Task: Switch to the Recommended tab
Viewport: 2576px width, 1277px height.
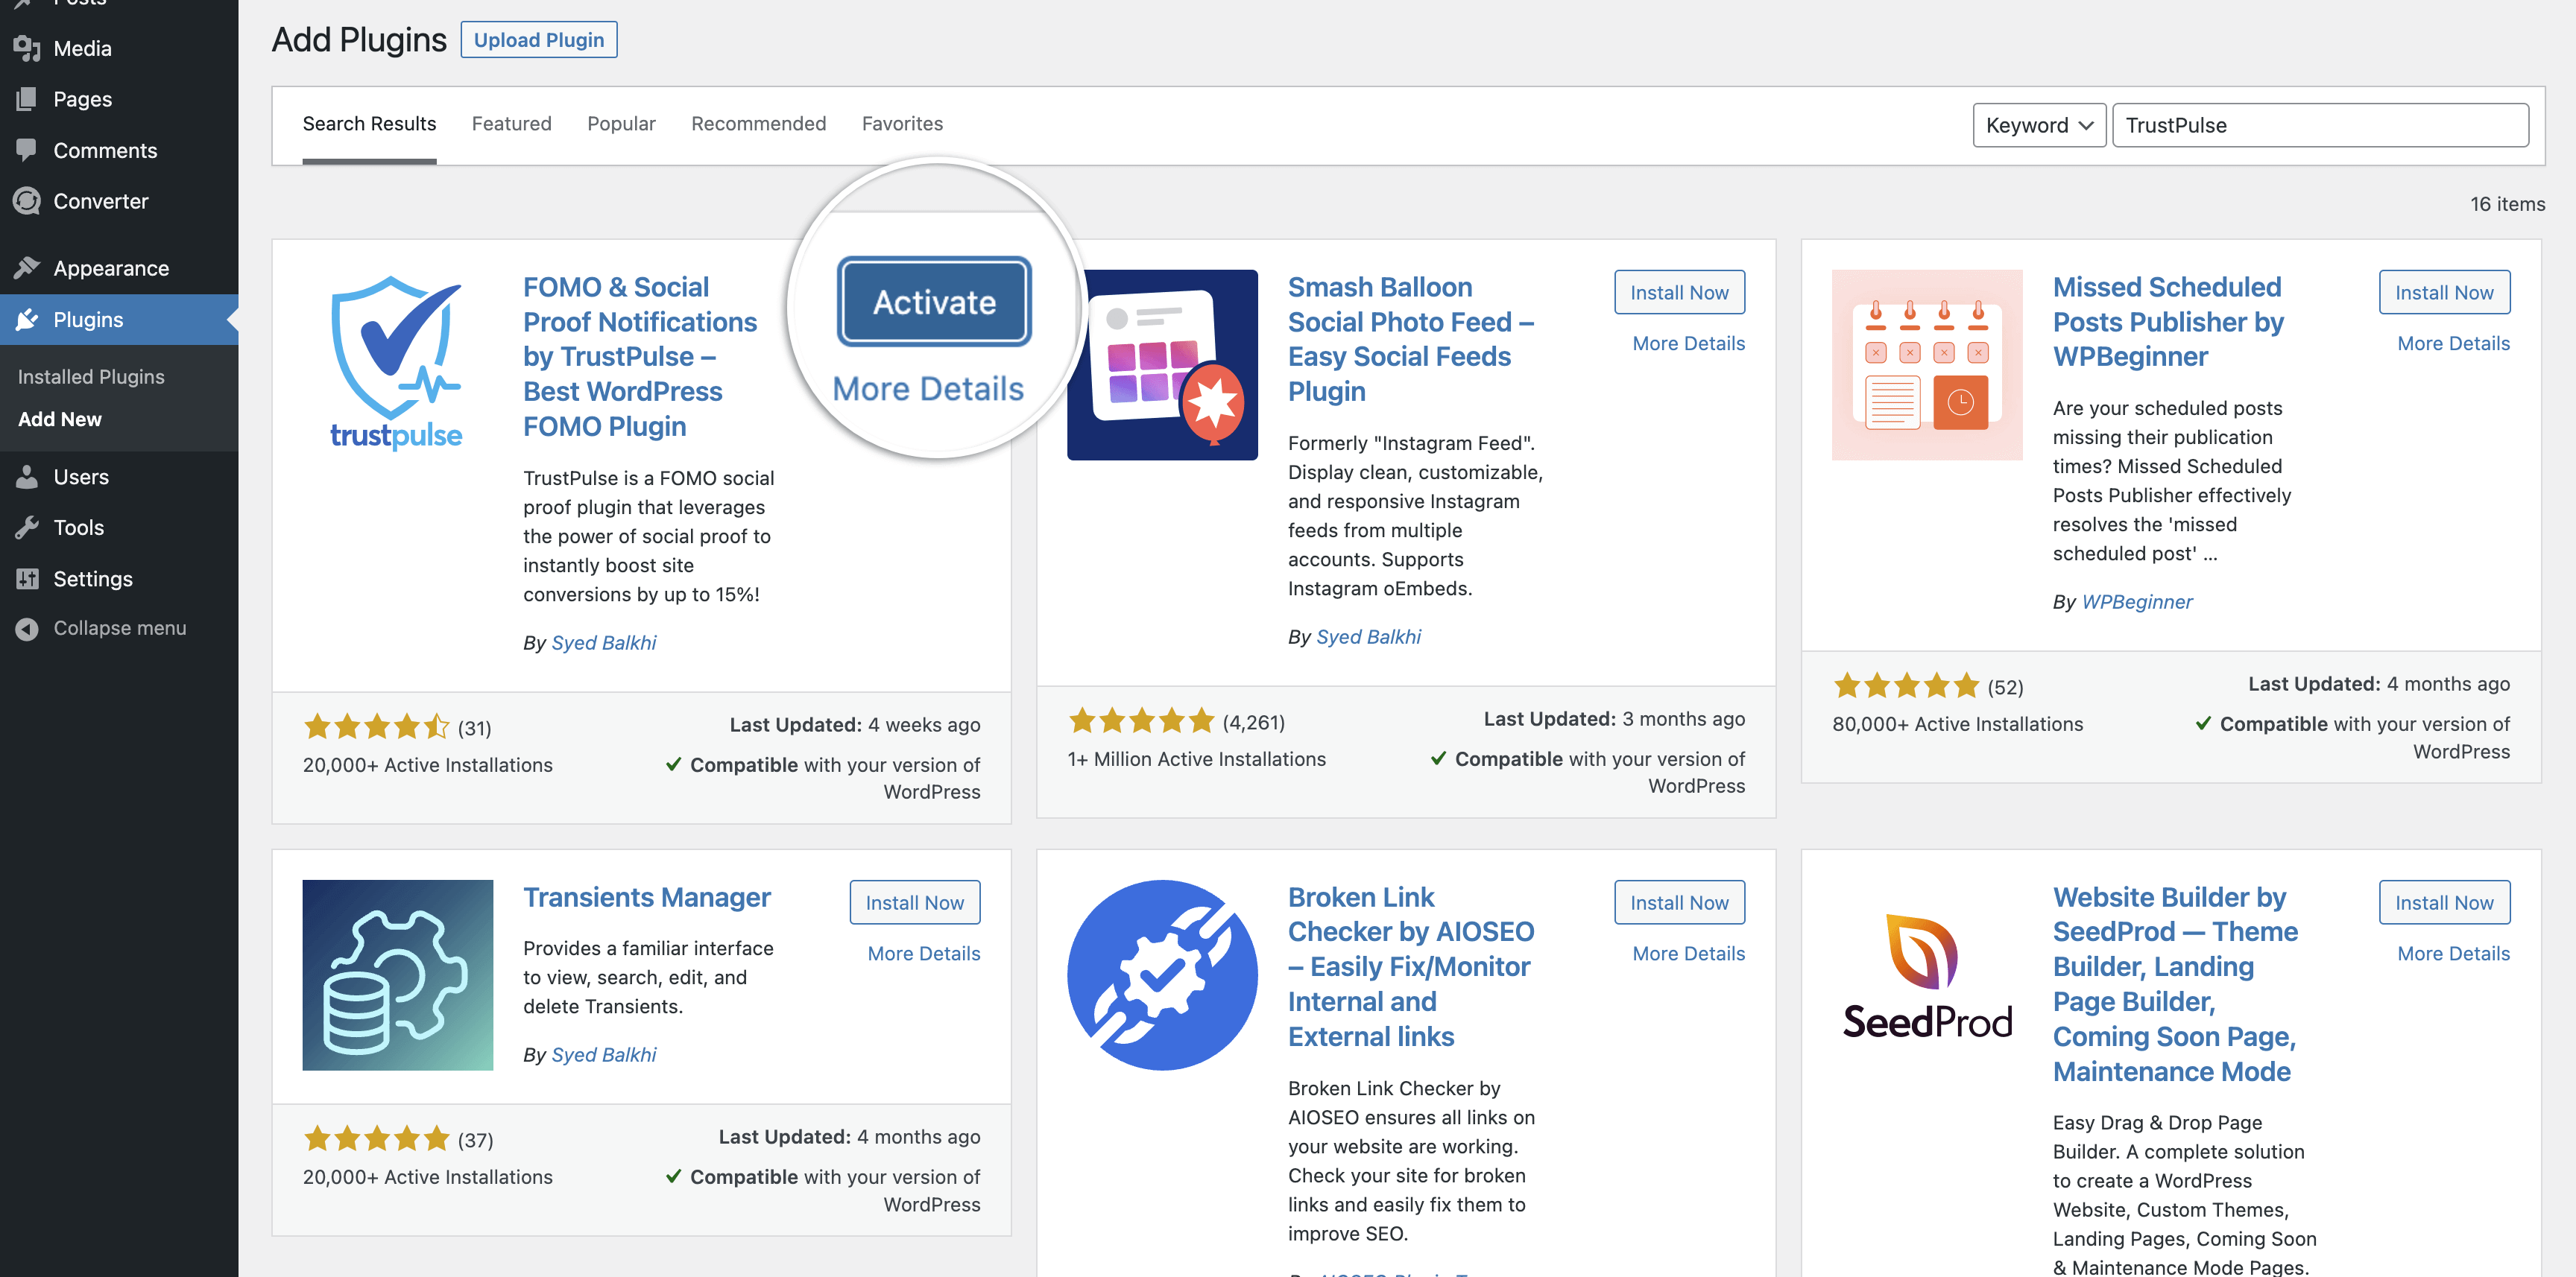Action: tap(758, 124)
